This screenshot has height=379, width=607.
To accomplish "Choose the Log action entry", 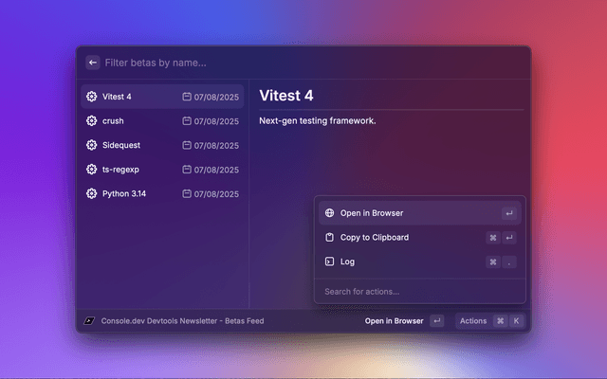I will point(347,262).
